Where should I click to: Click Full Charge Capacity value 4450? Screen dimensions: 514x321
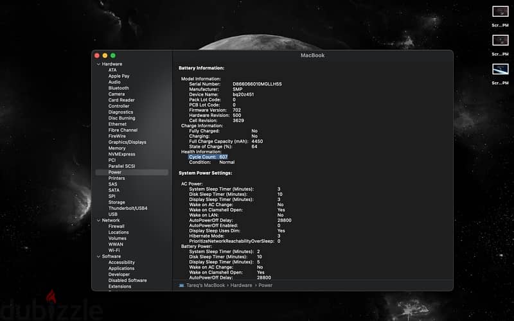[257, 141]
